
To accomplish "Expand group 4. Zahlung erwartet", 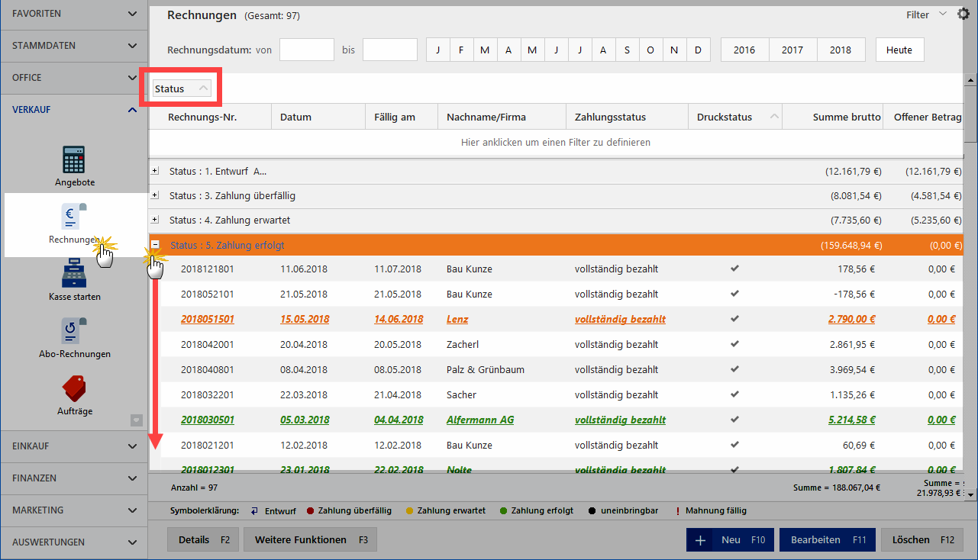I will [x=155, y=220].
